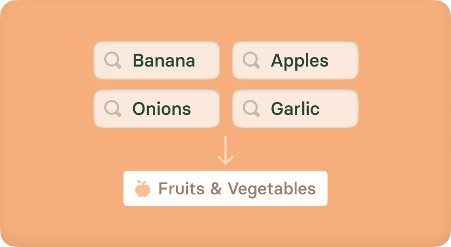Viewport: 451px width, 247px height.
Task: Click the arrowhead tip pointing at category
Action: click(x=225, y=163)
